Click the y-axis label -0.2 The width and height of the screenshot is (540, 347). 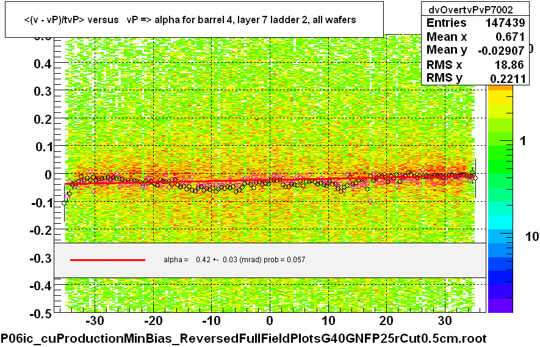coord(41,231)
